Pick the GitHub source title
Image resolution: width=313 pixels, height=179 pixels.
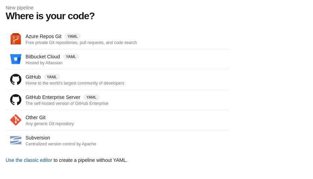click(x=33, y=77)
